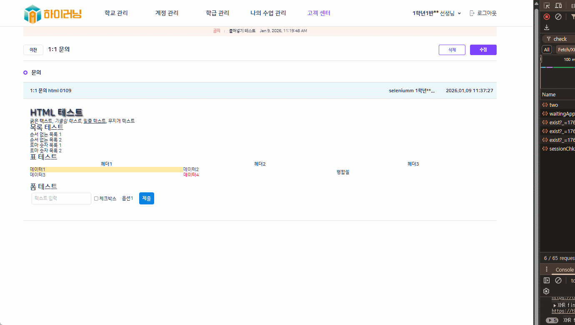Screen dimensions: 575x325
Task: Expand the grouped XHR messages badge
Action: pos(552,320)
